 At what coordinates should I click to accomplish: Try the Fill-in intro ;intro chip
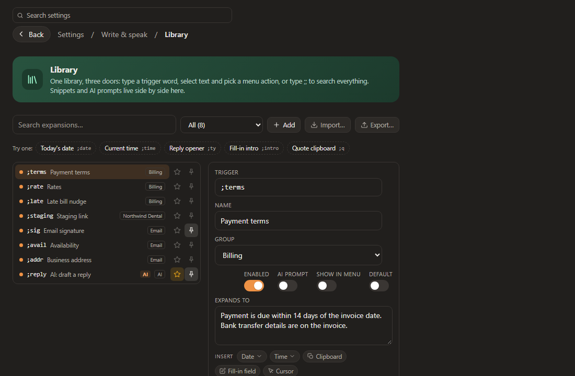pyautogui.click(x=254, y=148)
